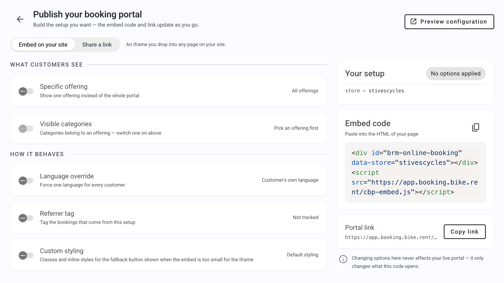This screenshot has width=504, height=283.
Task: Copy embed code with the clipboard icon
Action: (x=476, y=127)
